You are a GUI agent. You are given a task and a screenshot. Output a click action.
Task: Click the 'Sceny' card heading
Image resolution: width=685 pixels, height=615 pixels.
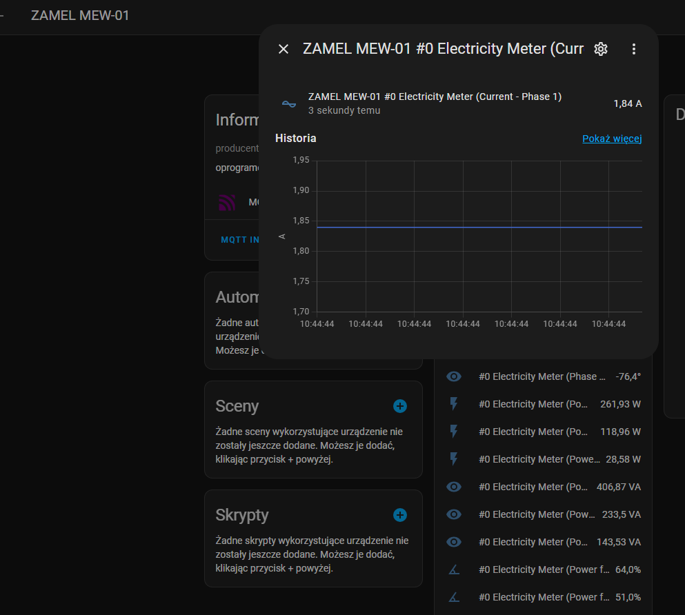237,406
